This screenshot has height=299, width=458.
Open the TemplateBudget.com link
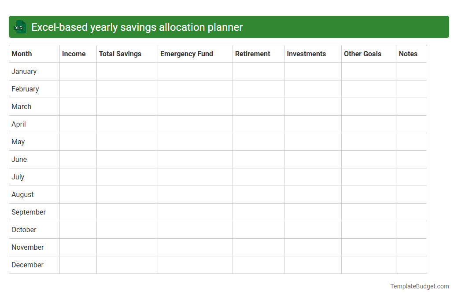tap(419, 286)
